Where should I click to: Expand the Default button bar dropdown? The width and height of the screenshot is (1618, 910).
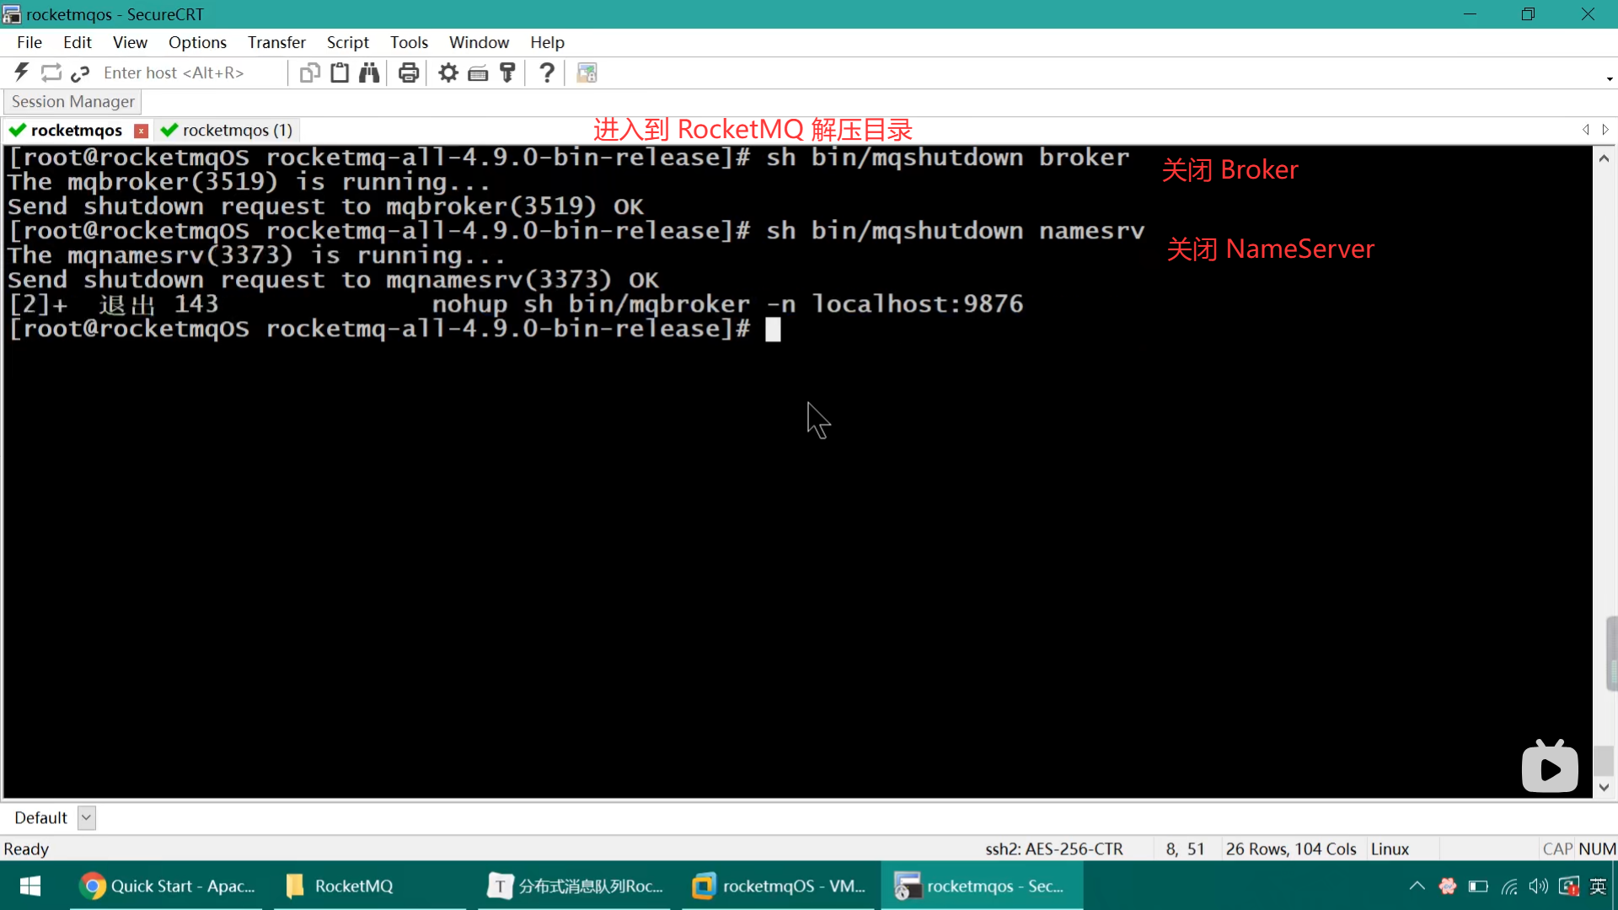(86, 817)
